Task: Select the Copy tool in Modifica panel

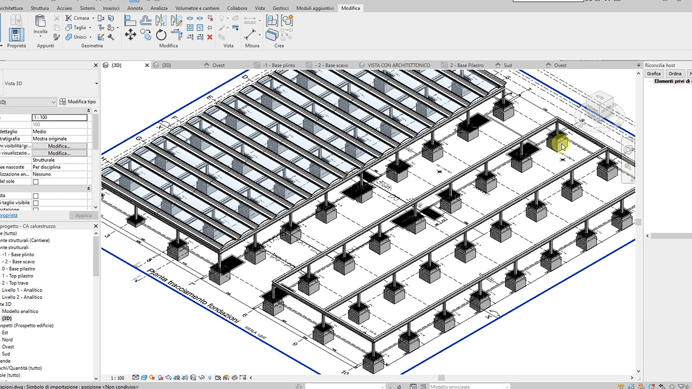Action: pyautogui.click(x=146, y=35)
